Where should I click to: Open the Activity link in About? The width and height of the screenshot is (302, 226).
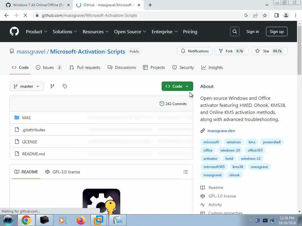pos(215,205)
